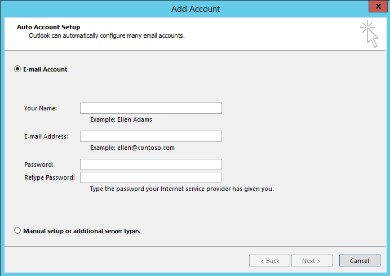
Task: Click the Auto Account Setup heading
Action: [48, 27]
